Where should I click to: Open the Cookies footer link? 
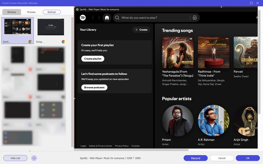tap(135, 146)
